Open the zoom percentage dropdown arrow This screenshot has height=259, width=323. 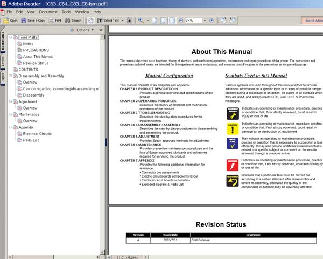[x=205, y=21]
